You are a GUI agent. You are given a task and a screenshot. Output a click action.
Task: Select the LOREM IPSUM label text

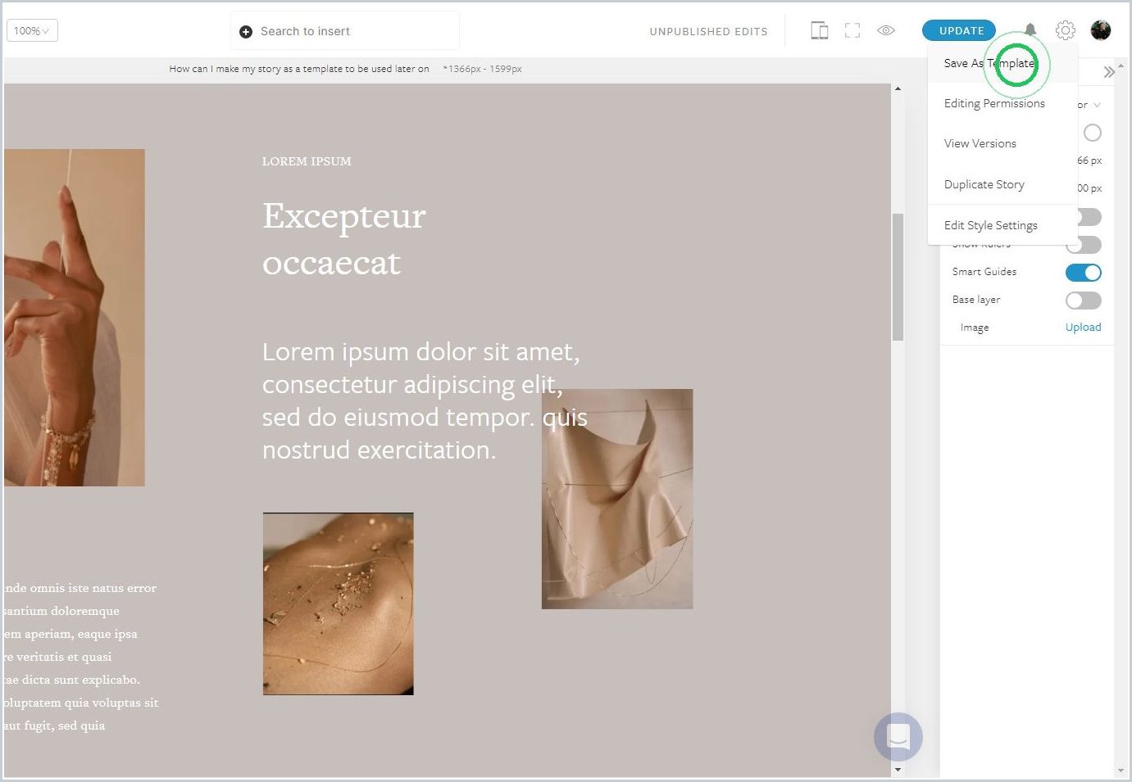[x=307, y=161]
